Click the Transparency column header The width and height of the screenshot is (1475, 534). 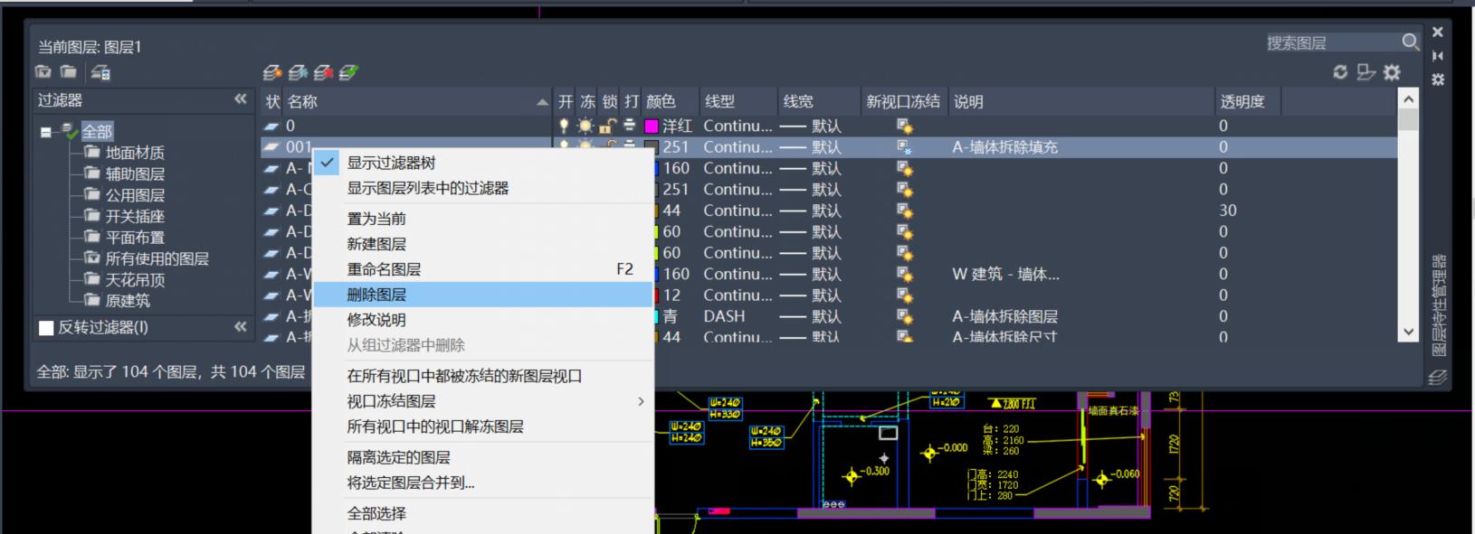(x=1247, y=102)
